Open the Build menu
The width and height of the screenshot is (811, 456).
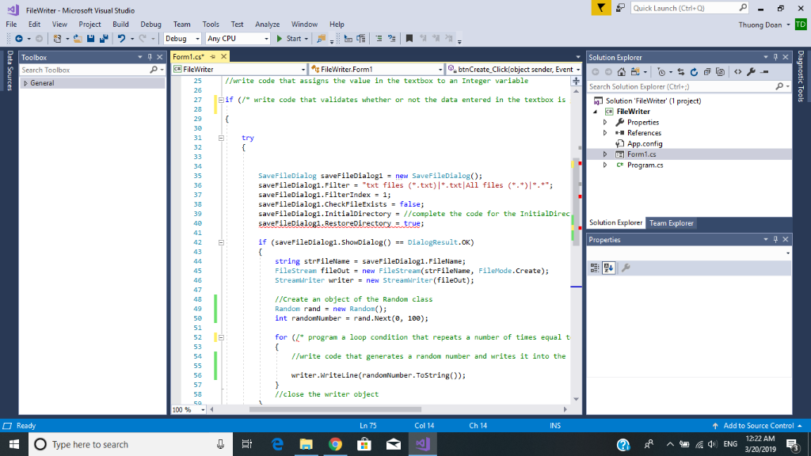click(120, 25)
